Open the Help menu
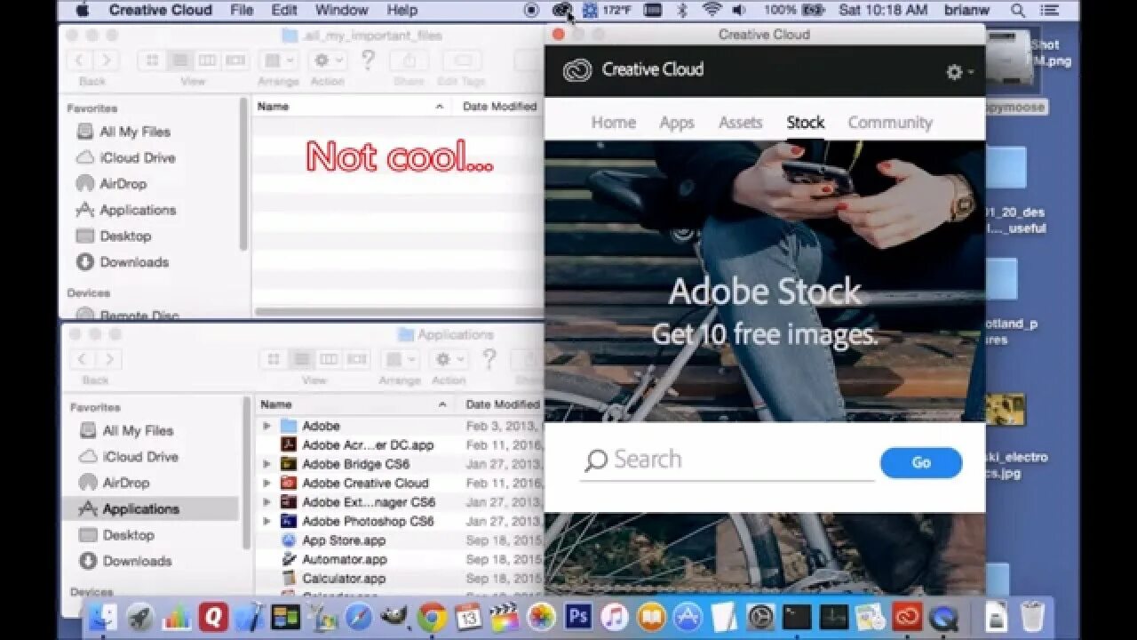The height and width of the screenshot is (640, 1137). pyautogui.click(x=402, y=10)
